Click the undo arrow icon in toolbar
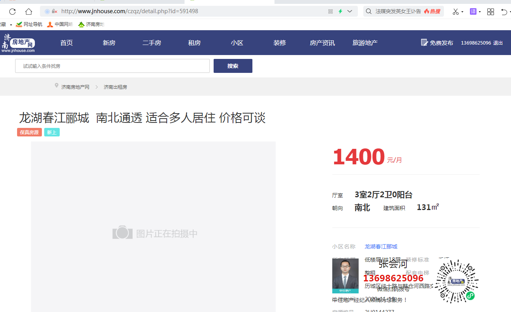Viewport: 511px width, 312px height. pyautogui.click(x=504, y=12)
